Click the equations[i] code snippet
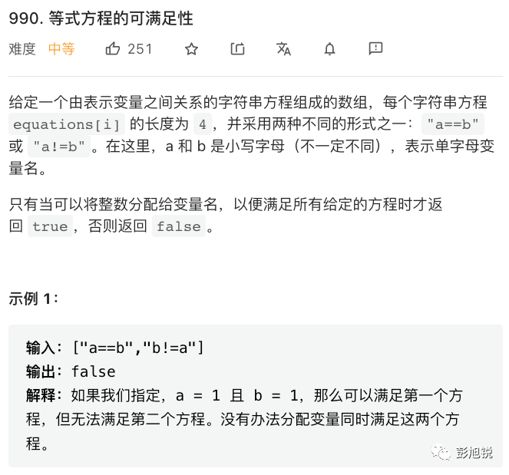Viewport: 509px width, 475px height. [x=67, y=124]
